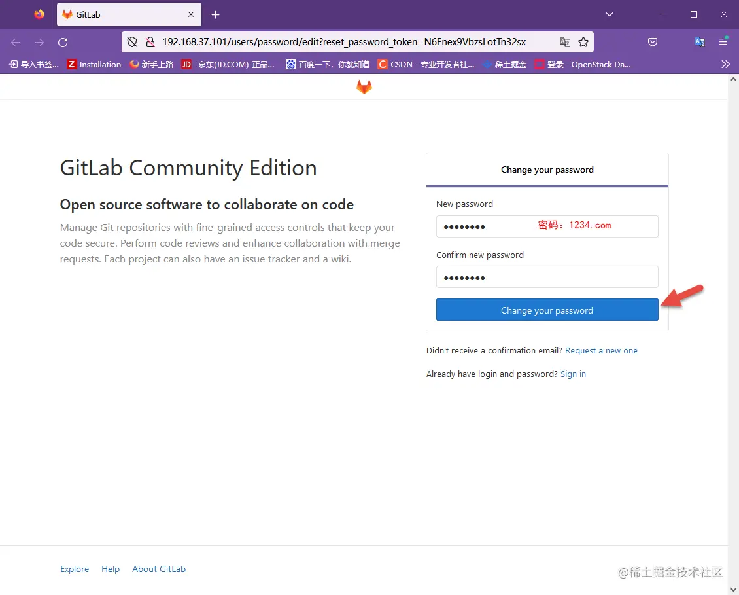This screenshot has height=595, width=739.
Task: Open the Pocket save icon
Action: [x=653, y=42]
